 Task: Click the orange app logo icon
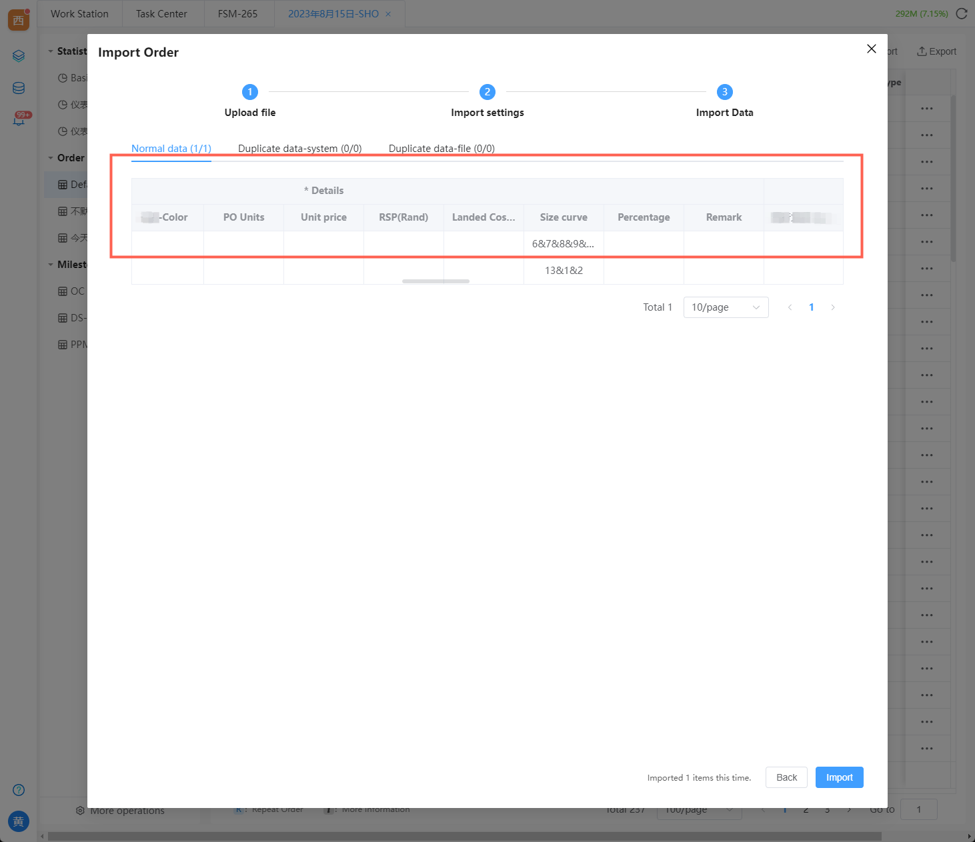coord(19,20)
